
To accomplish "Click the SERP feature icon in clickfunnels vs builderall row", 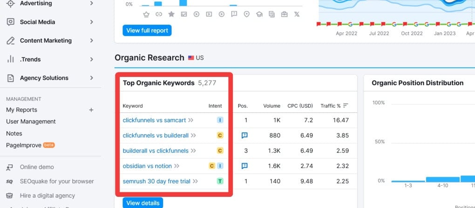I will click(244, 136).
